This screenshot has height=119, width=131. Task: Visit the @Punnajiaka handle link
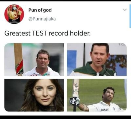click(42, 19)
